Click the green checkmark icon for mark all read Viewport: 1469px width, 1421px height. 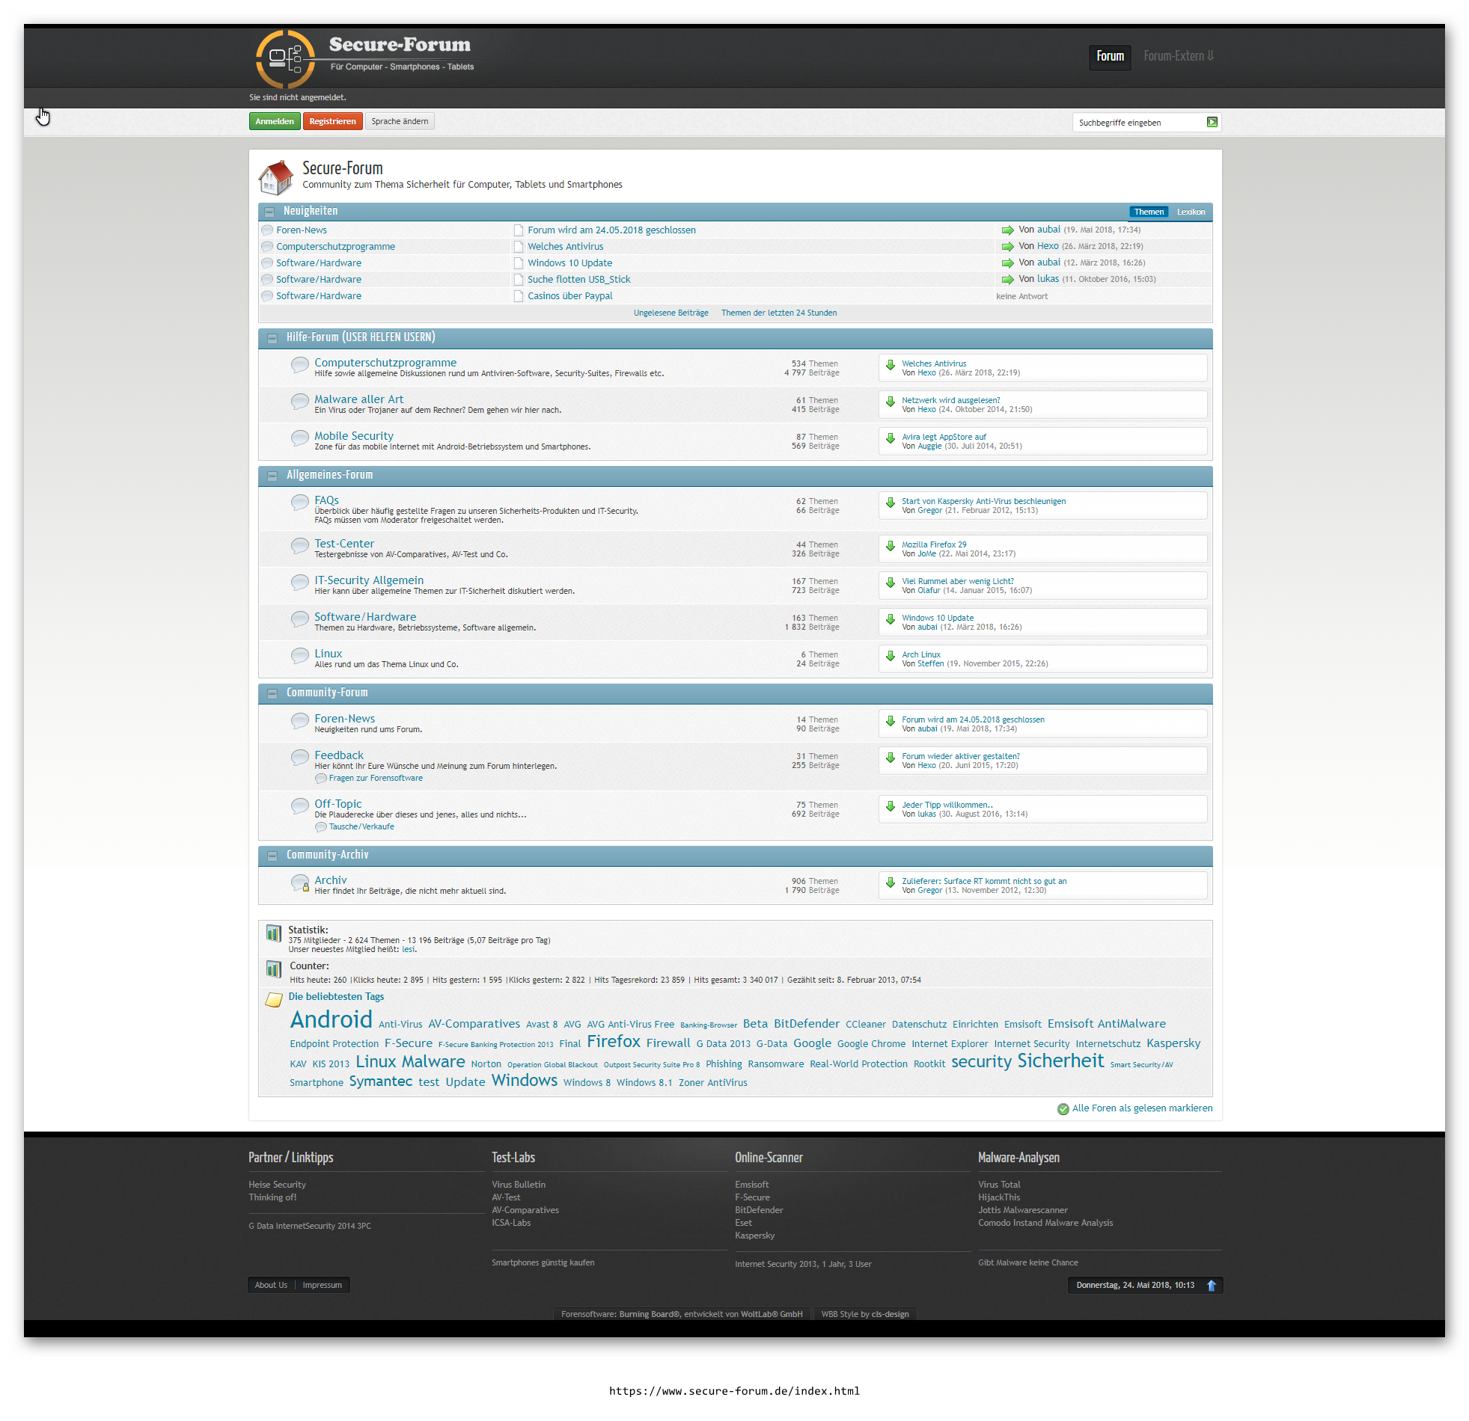(x=1063, y=1109)
